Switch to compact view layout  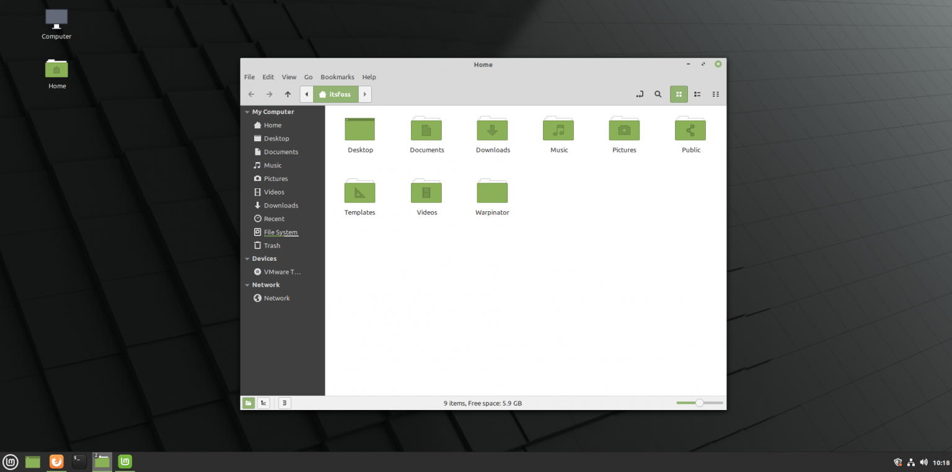coord(715,94)
